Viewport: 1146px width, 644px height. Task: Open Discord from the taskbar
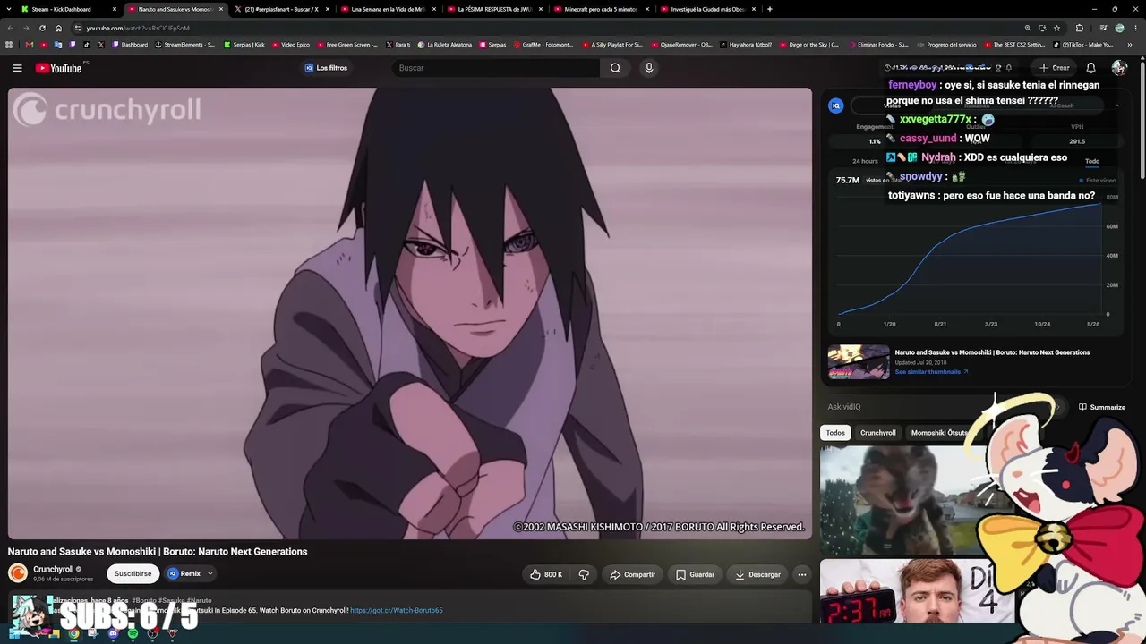coord(113,634)
